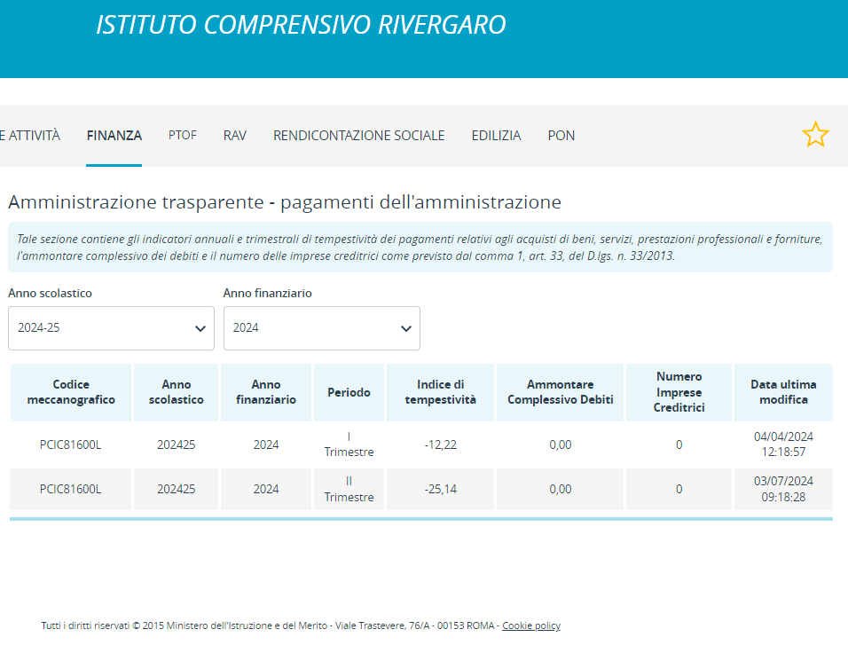The image size is (848, 645).
Task: Click the Codice meccanografico column header
Action: pos(71,392)
